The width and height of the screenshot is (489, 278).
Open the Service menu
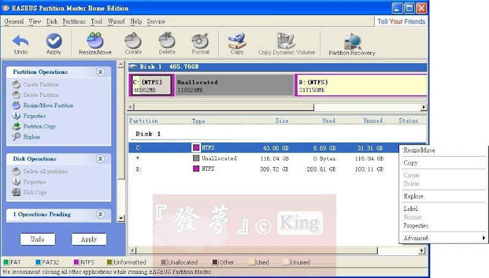156,21
